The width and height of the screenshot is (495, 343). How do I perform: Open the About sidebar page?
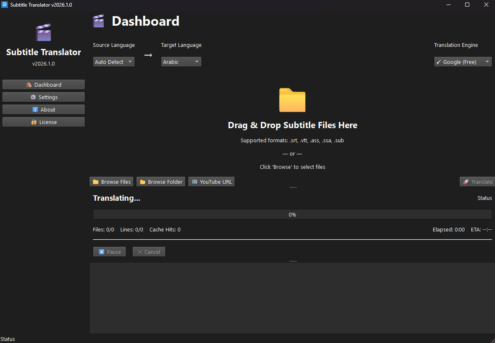pos(44,109)
